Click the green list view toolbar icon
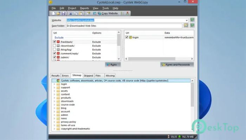The image size is (246, 140). [122, 13]
